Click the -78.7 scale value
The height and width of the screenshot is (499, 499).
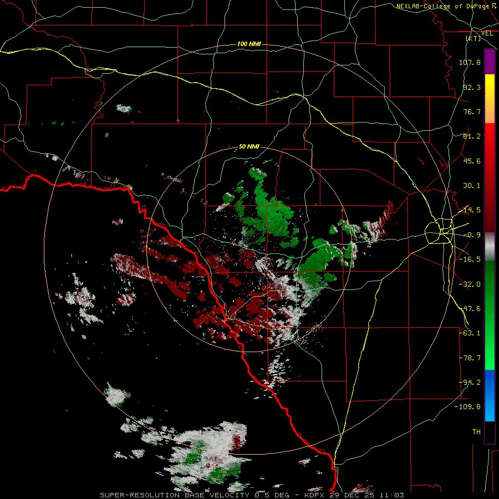coord(470,358)
